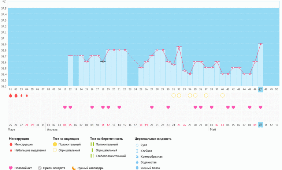Click the Яичный белок drop icon in legend
282x170 pixels.
pyautogui.click(x=137, y=168)
